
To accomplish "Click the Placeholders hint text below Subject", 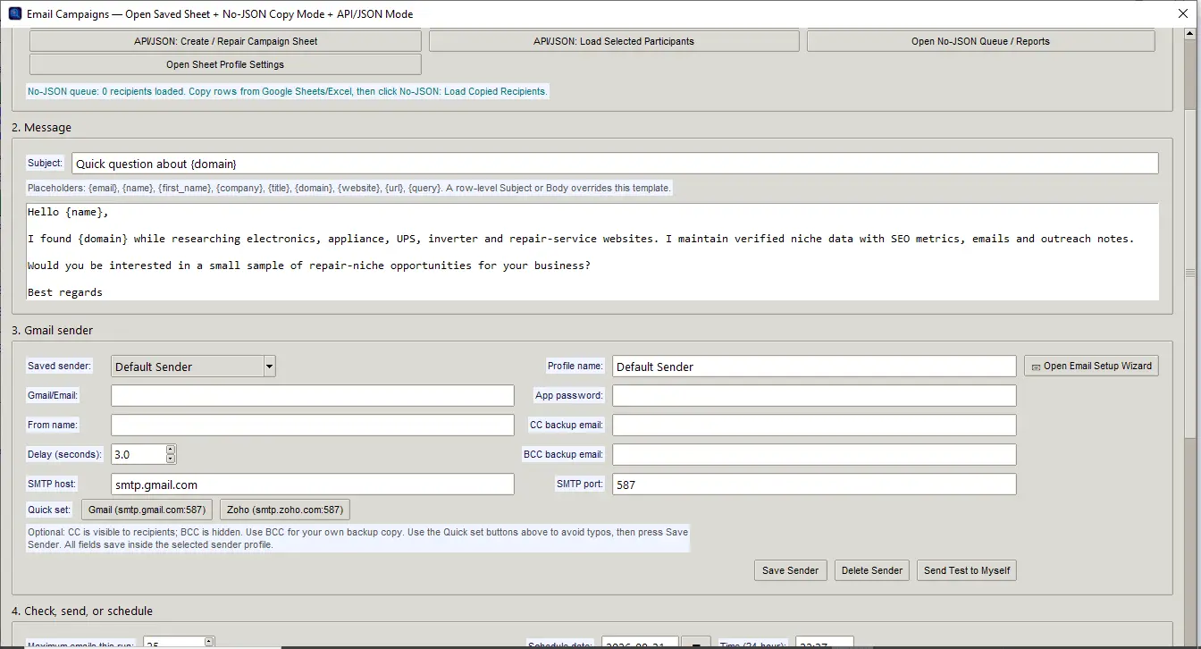I will click(349, 188).
